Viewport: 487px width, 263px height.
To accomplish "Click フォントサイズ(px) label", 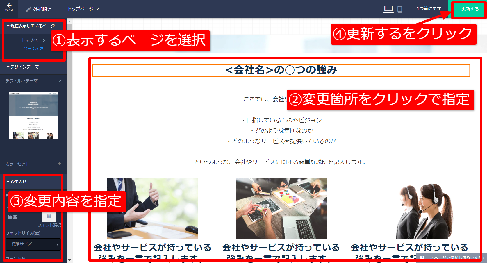I will click(23, 233).
